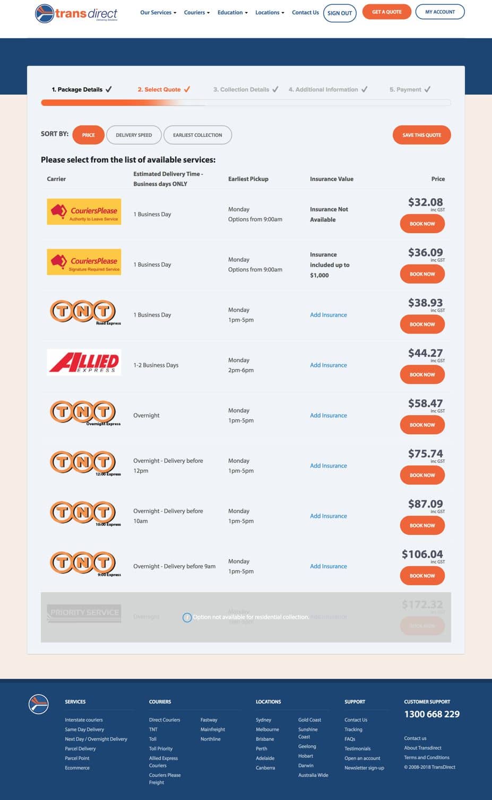
Task: Save this quote
Action: point(422,135)
